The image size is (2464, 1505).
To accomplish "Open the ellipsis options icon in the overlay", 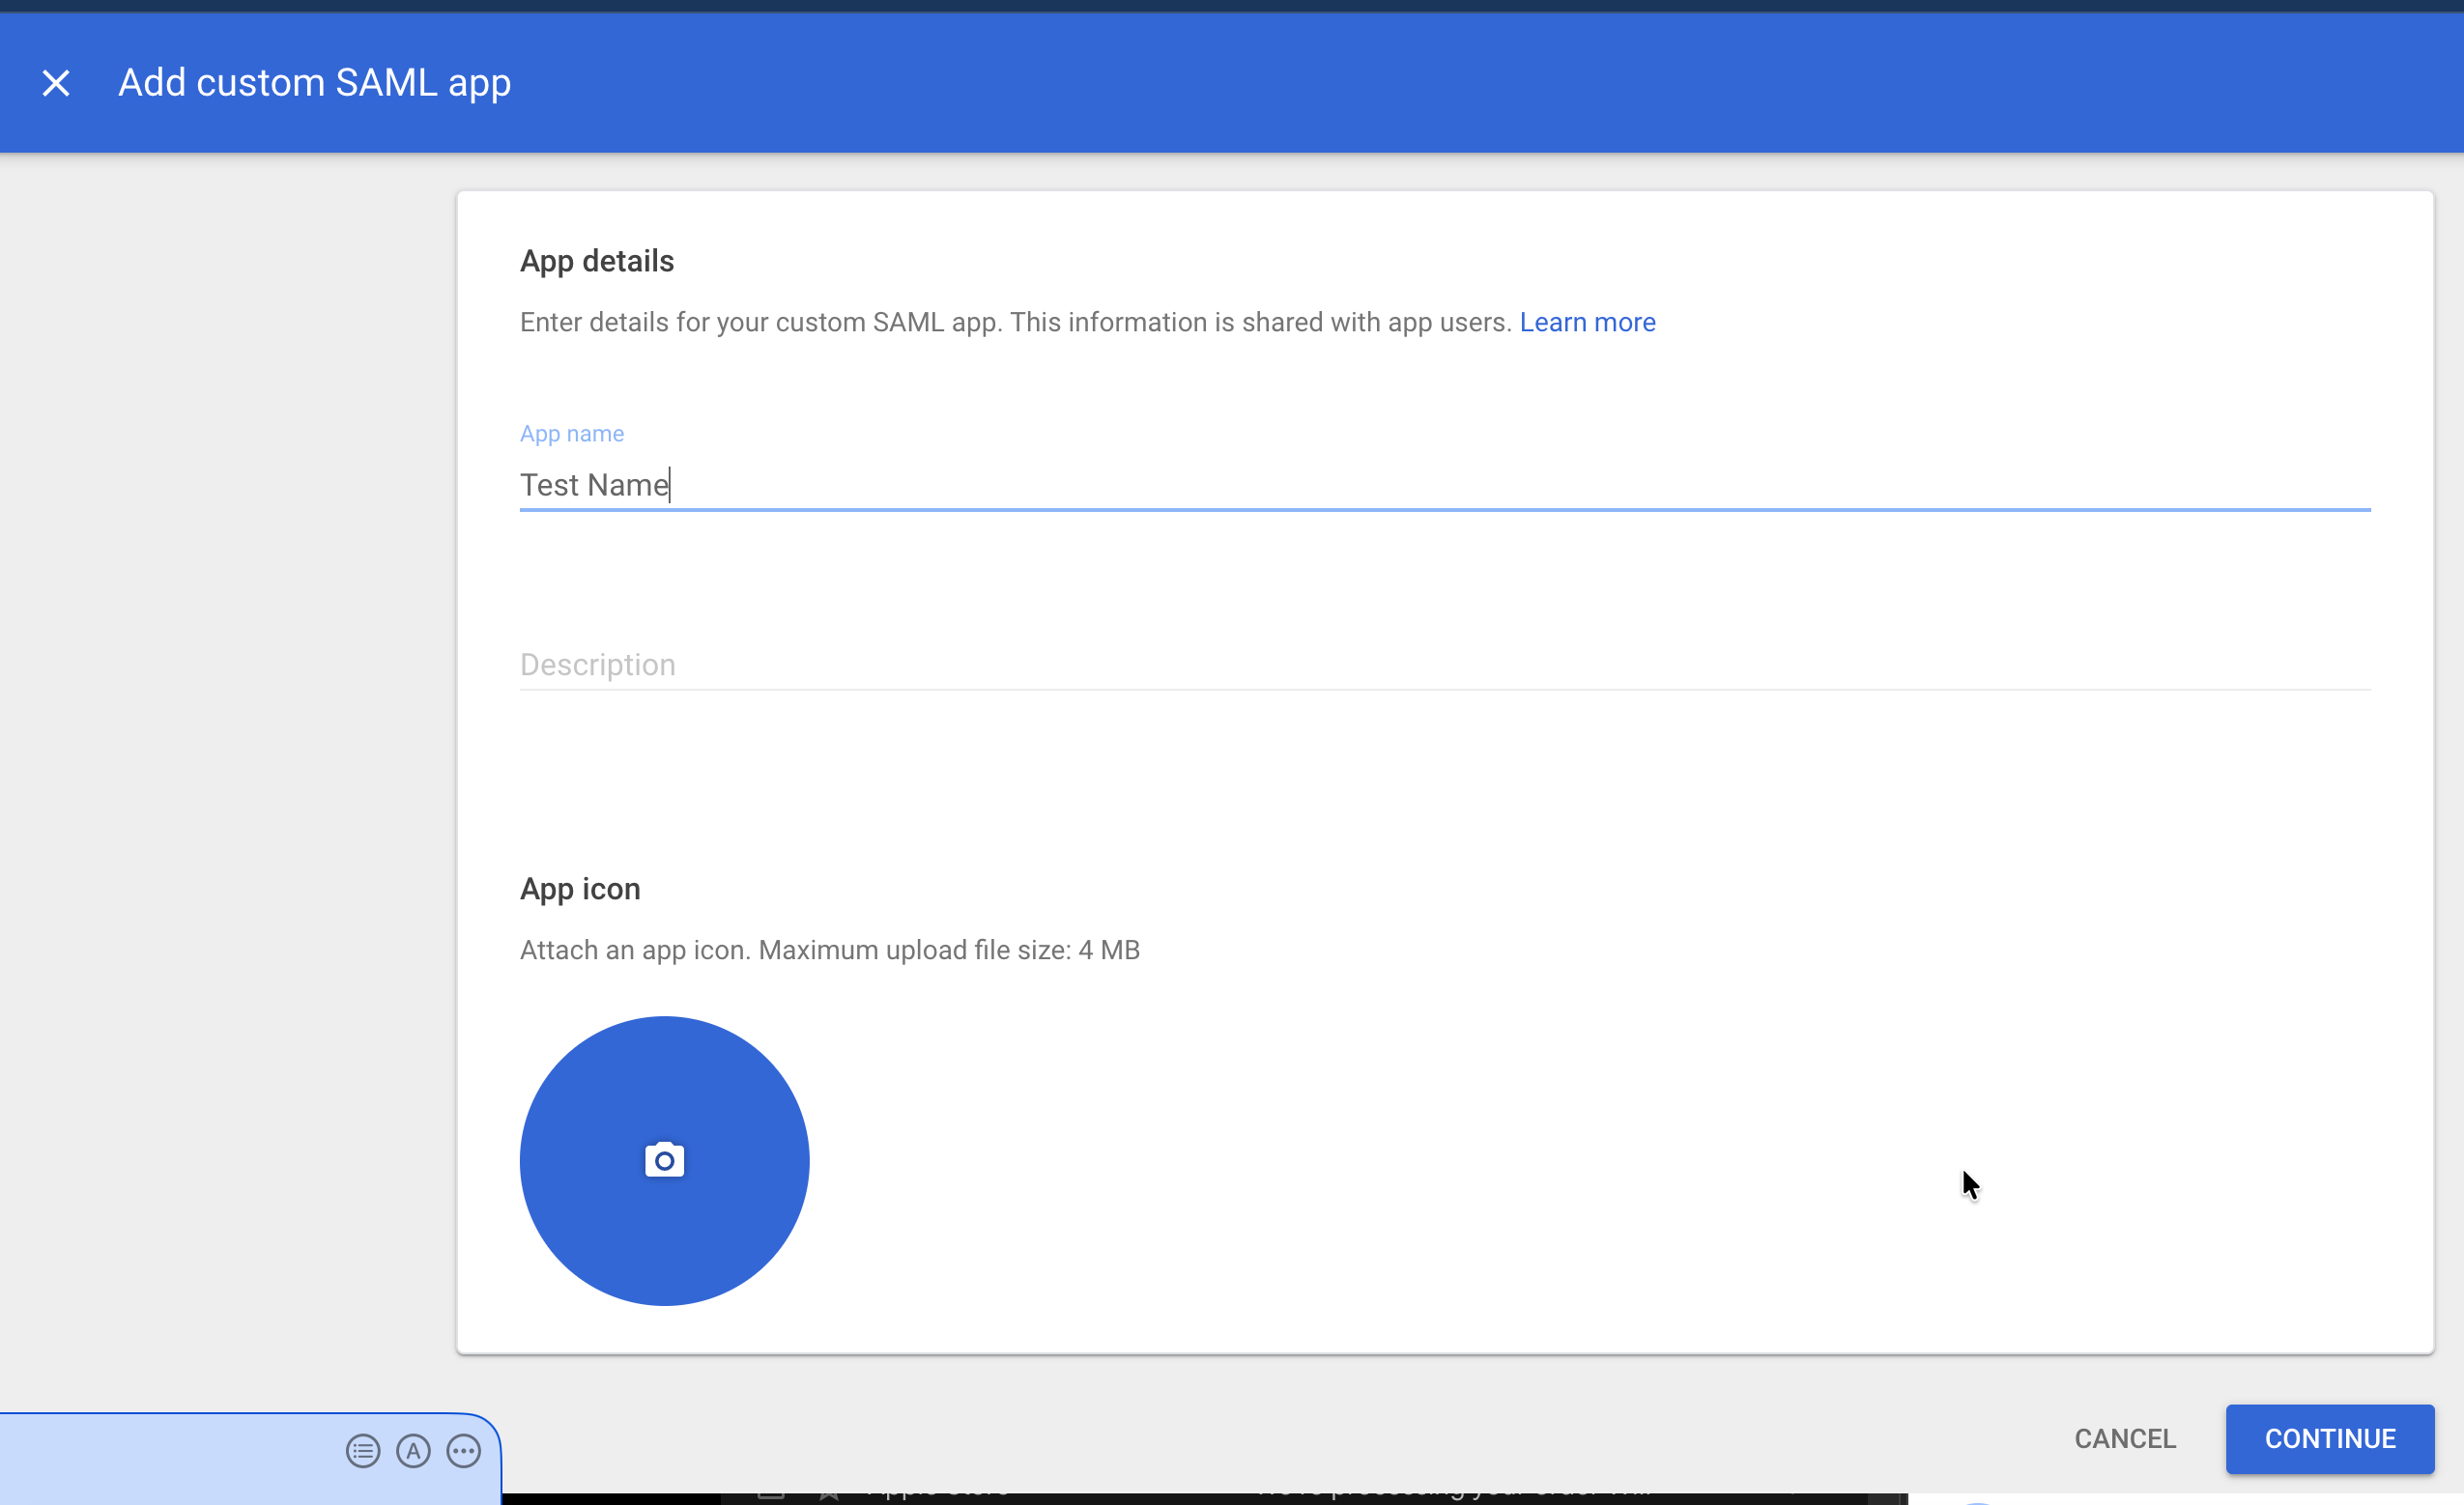I will point(463,1451).
